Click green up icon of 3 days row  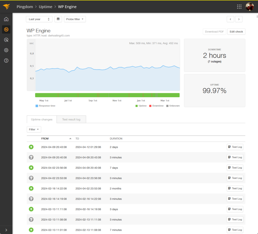click(31, 209)
